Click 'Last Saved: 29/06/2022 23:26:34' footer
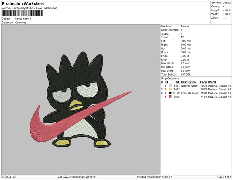Screen dimensions: 233x180 click(77, 177)
